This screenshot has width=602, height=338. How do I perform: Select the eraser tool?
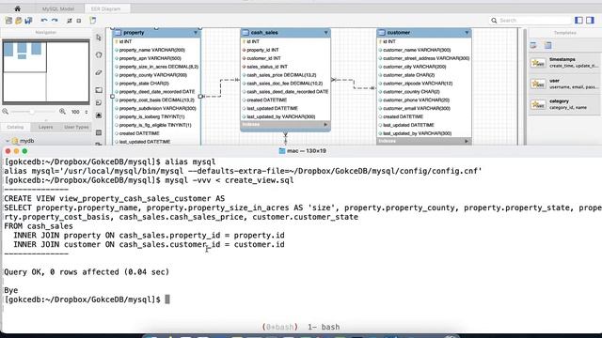tap(99, 72)
